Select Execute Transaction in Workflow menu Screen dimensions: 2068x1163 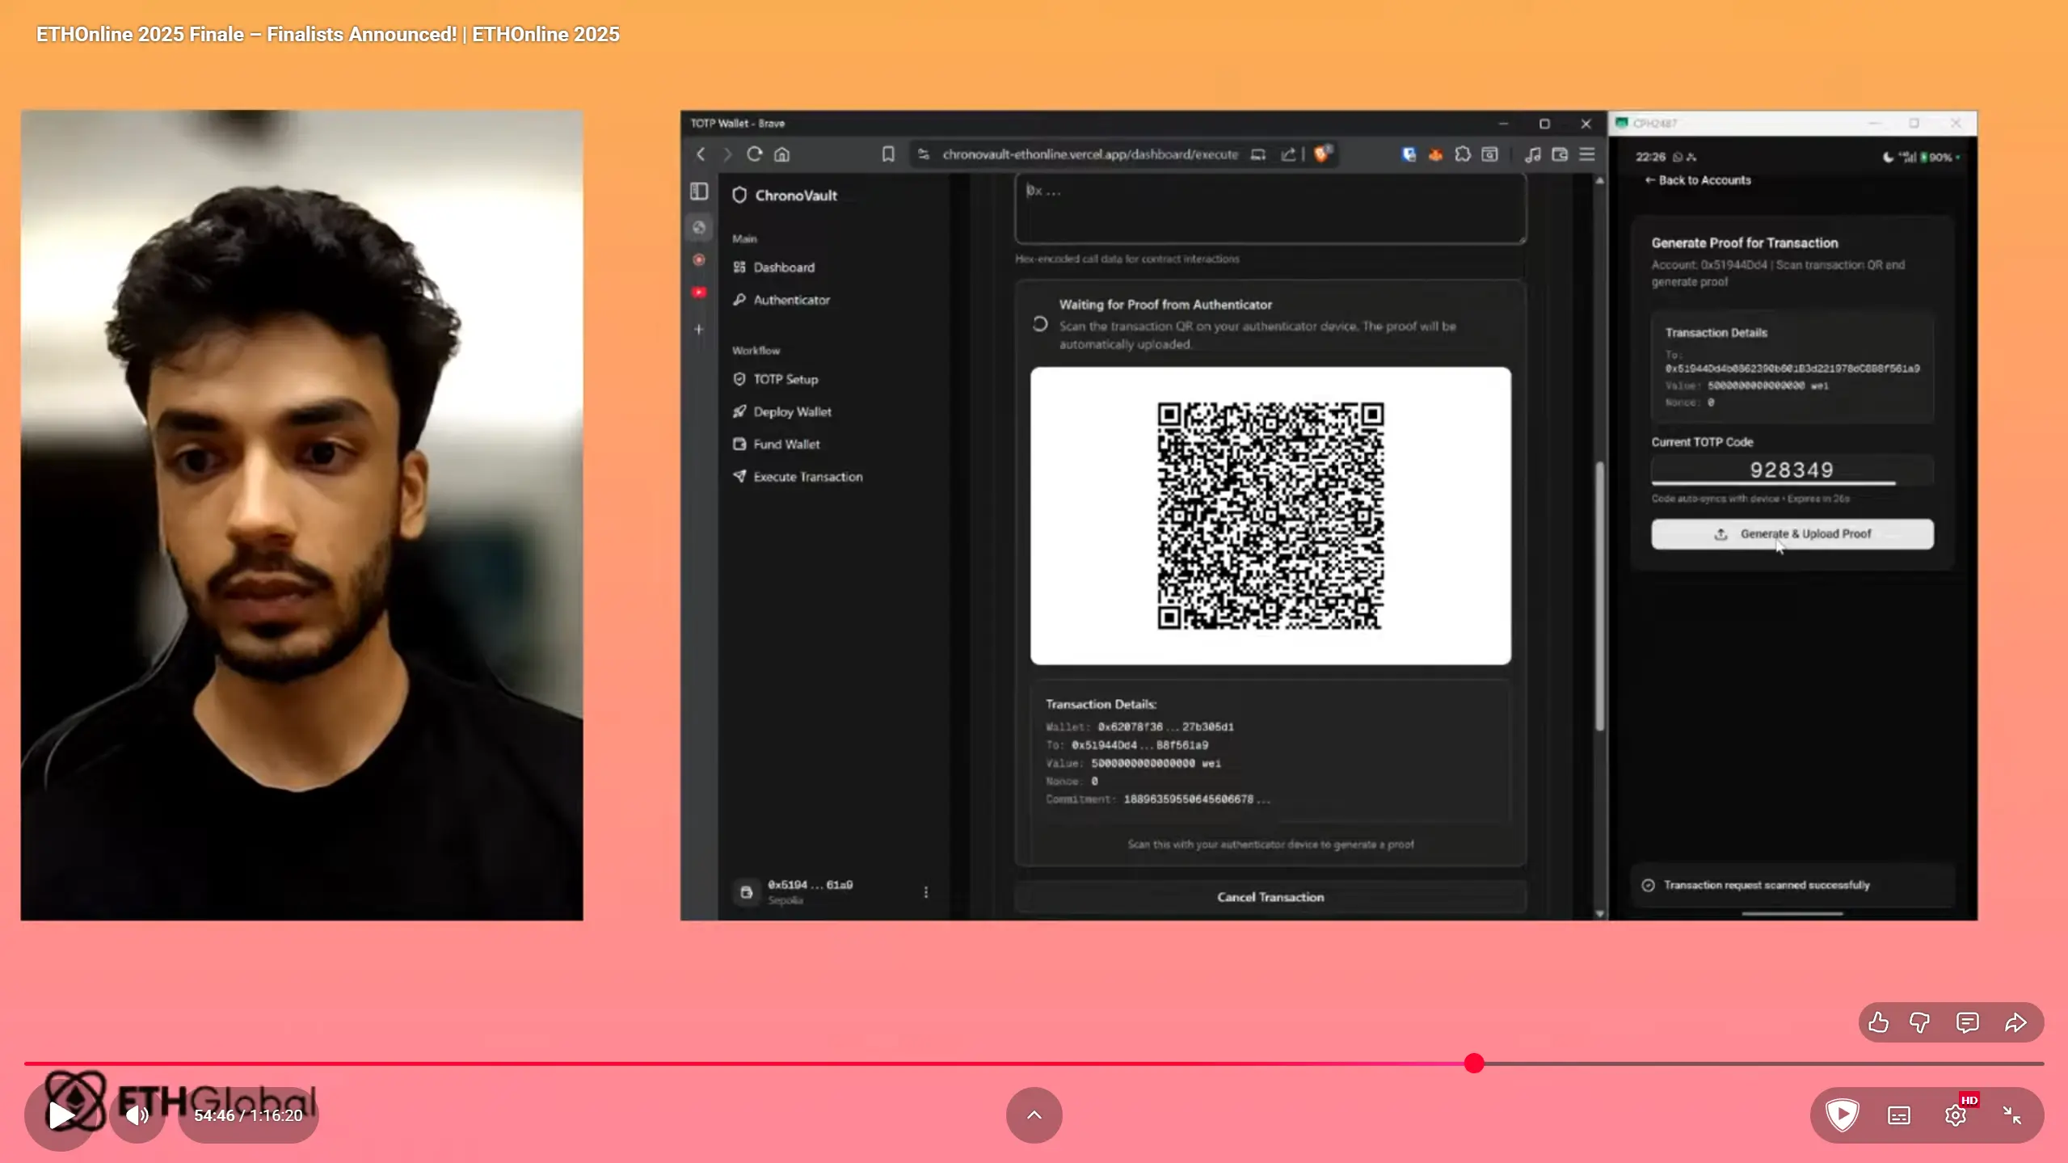coord(807,477)
